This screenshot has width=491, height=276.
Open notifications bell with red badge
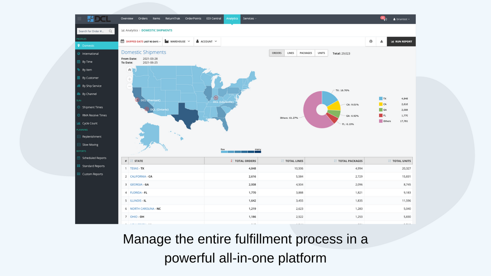click(384, 18)
